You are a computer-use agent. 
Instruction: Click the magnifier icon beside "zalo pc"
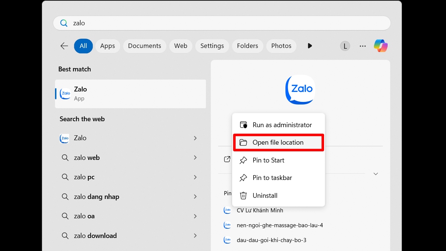click(65, 177)
